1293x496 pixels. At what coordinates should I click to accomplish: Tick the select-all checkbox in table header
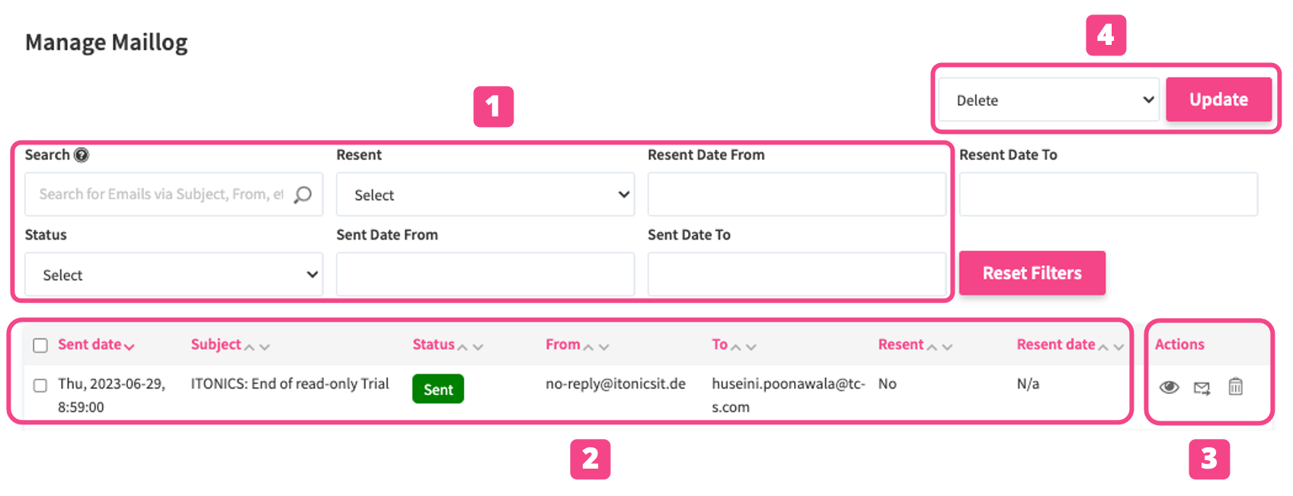tap(40, 345)
